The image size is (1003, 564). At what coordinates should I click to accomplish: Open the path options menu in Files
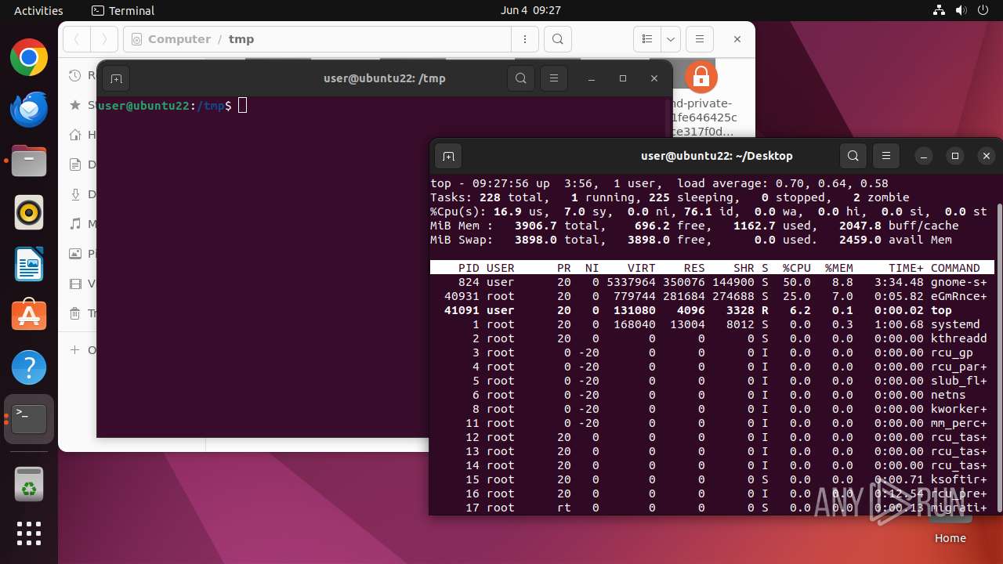(x=524, y=39)
